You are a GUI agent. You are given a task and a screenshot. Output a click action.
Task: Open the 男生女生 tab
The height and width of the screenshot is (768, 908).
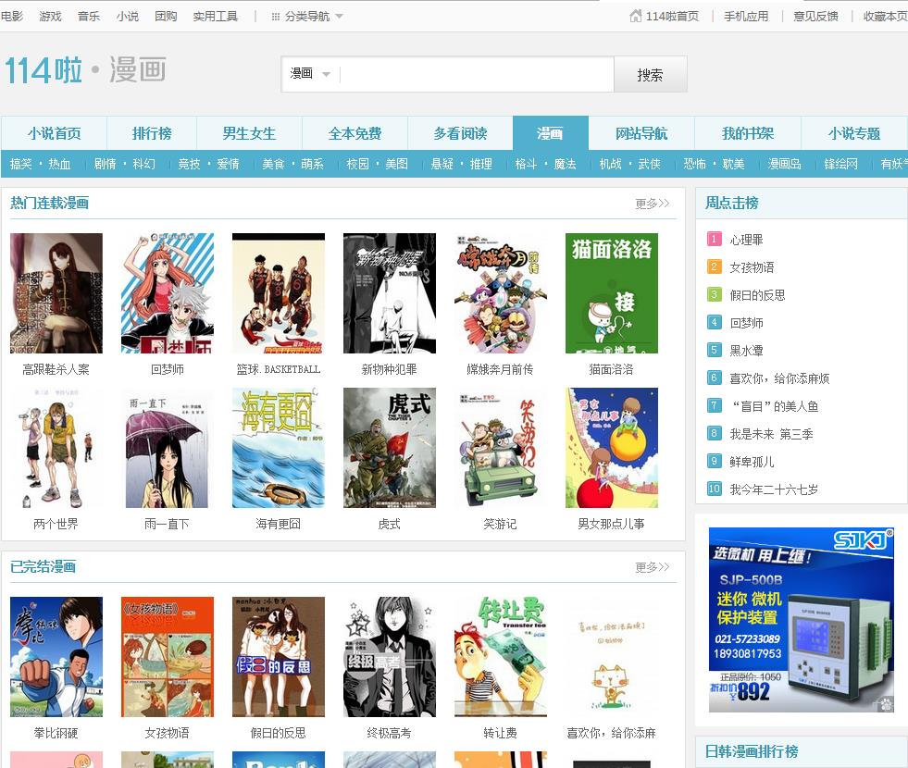click(249, 133)
